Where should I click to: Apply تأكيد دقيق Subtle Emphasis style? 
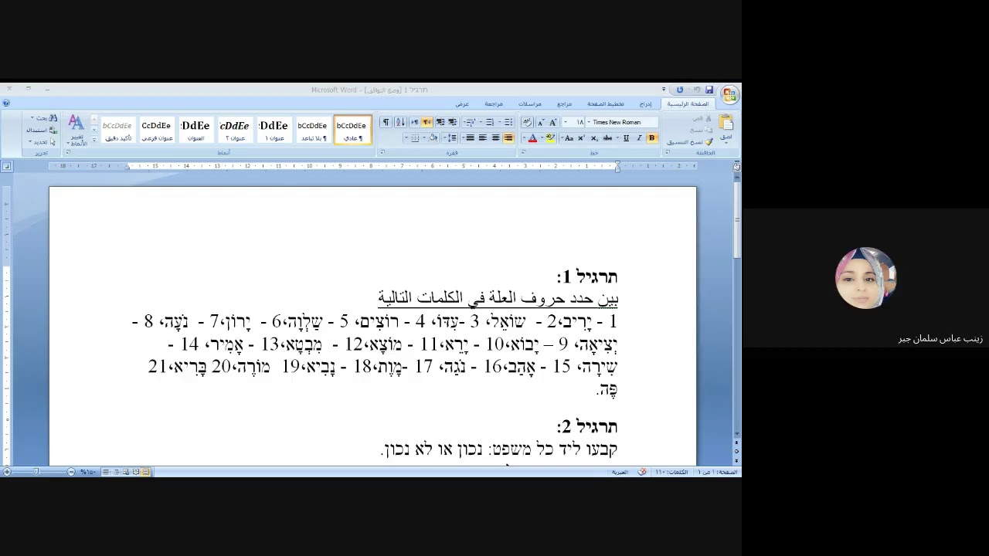pyautogui.click(x=117, y=131)
